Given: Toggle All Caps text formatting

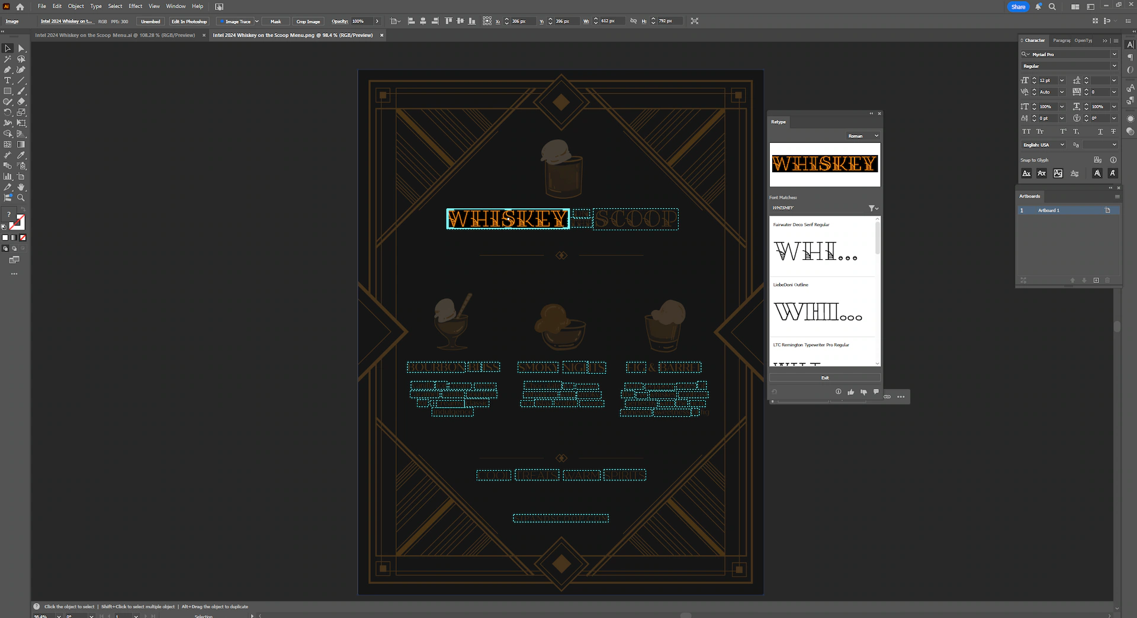Looking at the screenshot, I should [x=1026, y=131].
